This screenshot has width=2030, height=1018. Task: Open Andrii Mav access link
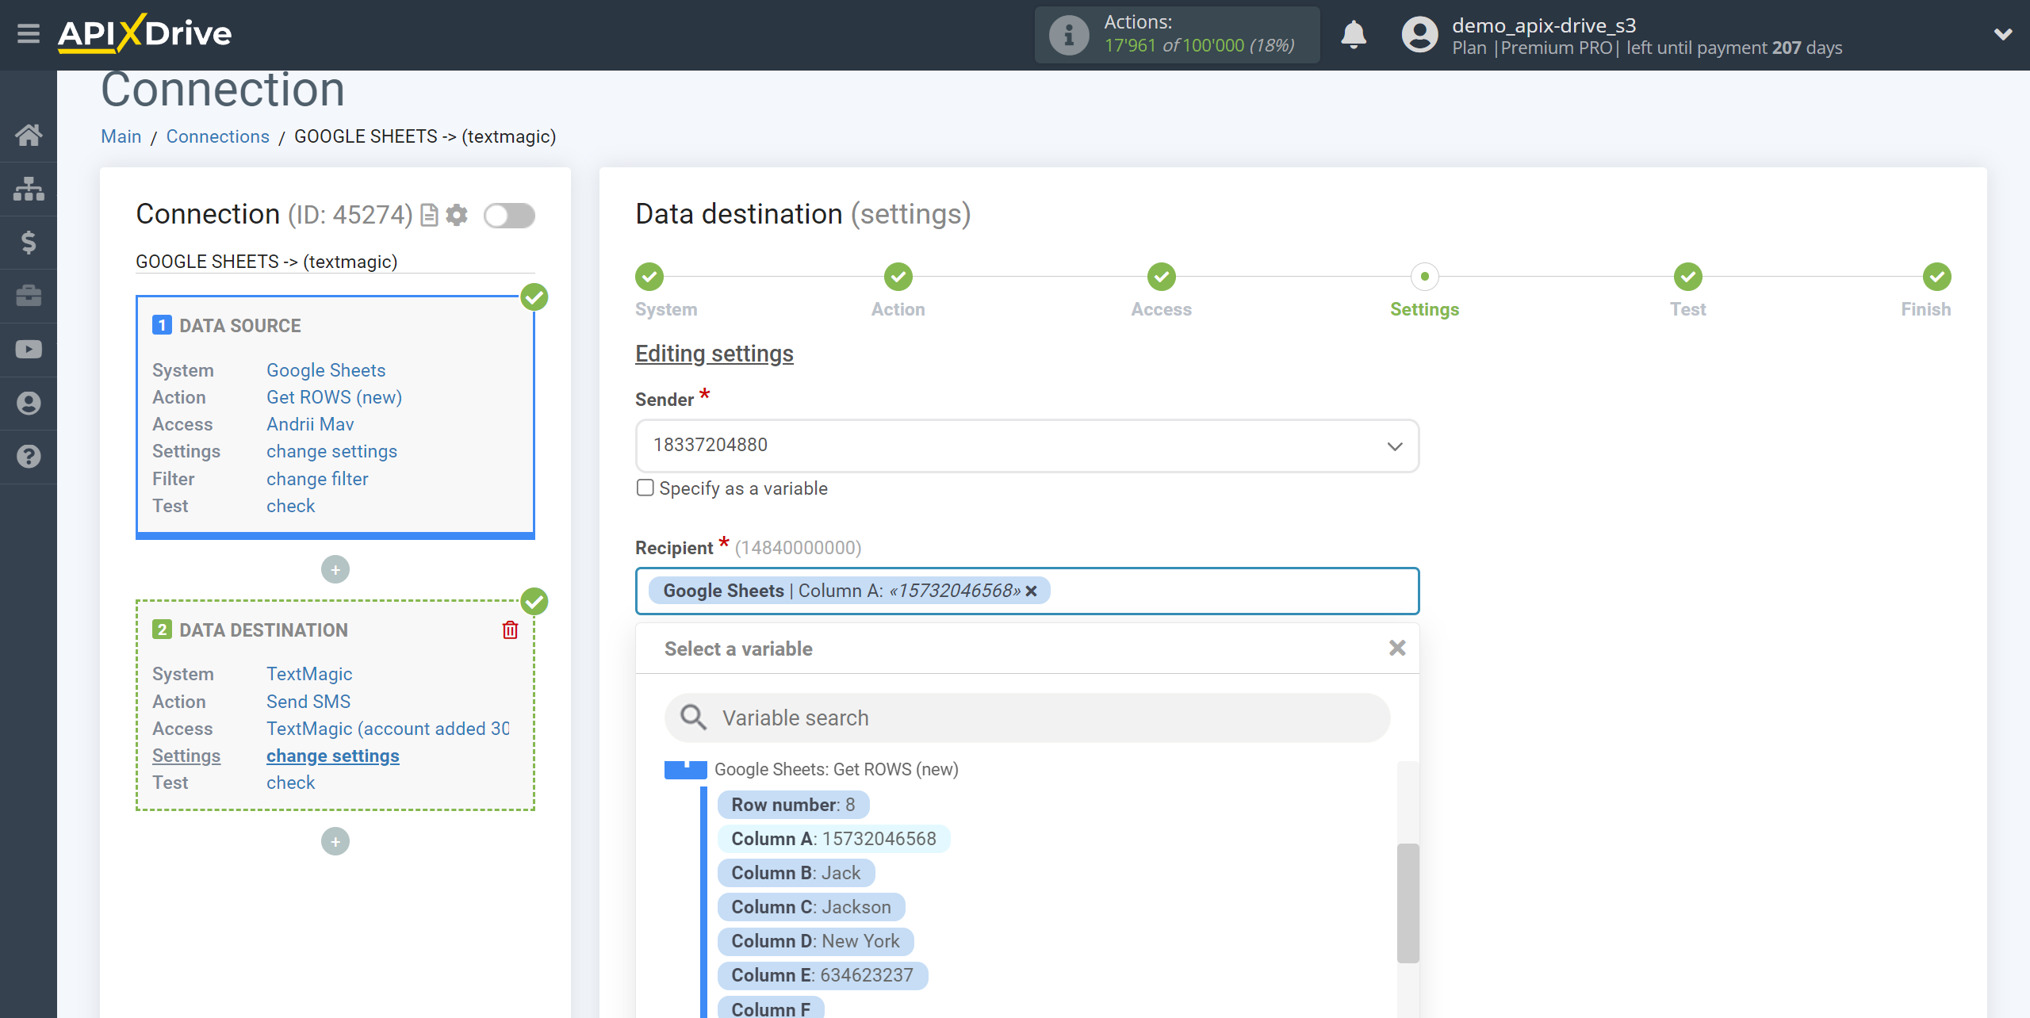[x=310, y=424]
